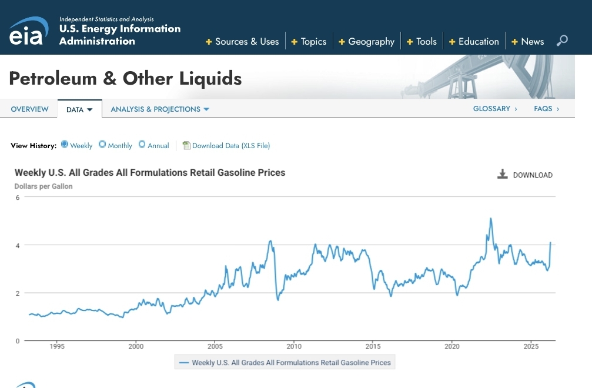Click the 2000 x-axis label

tap(136, 346)
